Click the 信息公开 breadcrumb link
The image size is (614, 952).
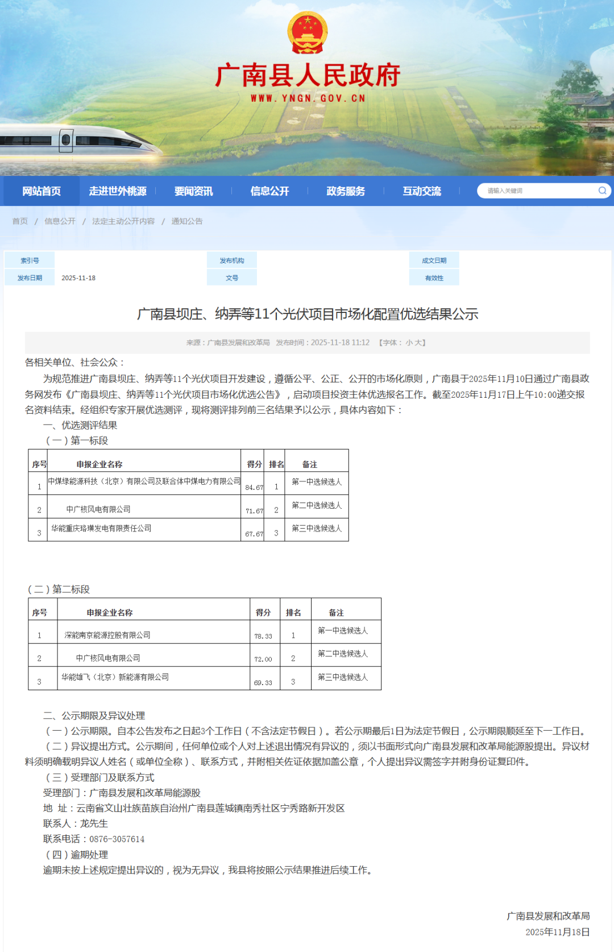pos(60,221)
